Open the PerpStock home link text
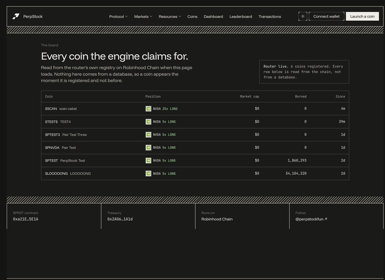Screen dimensions: 385x280 (x=33, y=16)
